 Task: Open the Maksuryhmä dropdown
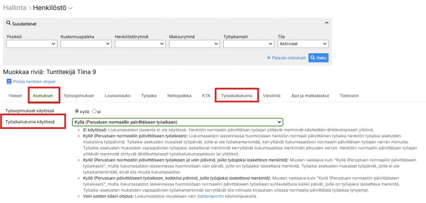[x=194, y=44]
